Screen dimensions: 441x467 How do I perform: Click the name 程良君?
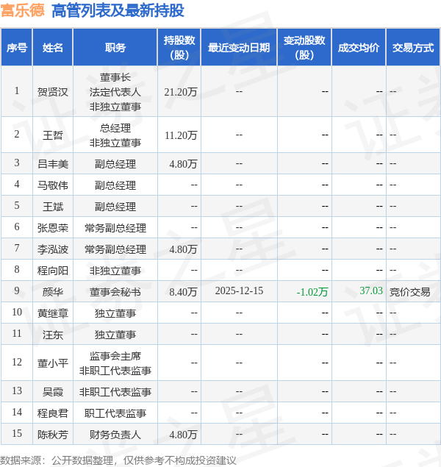[x=53, y=413]
